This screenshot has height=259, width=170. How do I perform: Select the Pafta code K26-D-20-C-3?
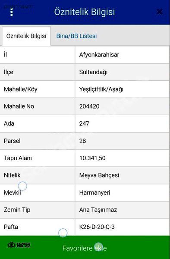click(97, 227)
